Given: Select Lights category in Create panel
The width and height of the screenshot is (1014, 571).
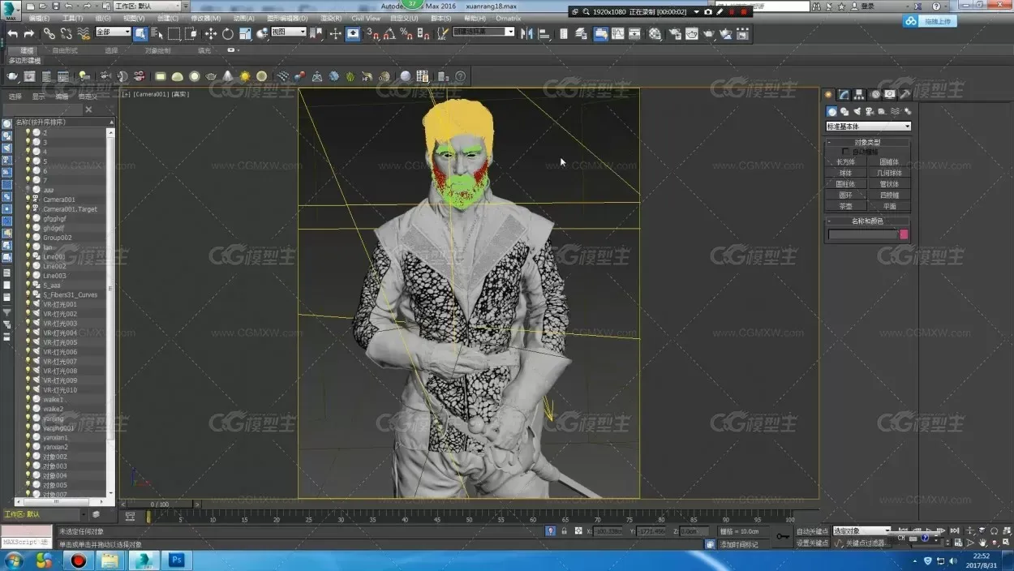Looking at the screenshot, I should pyautogui.click(x=857, y=112).
